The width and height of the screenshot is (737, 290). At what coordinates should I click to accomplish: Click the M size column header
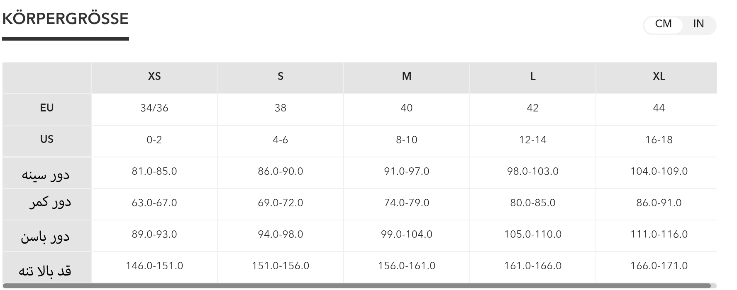pos(407,77)
